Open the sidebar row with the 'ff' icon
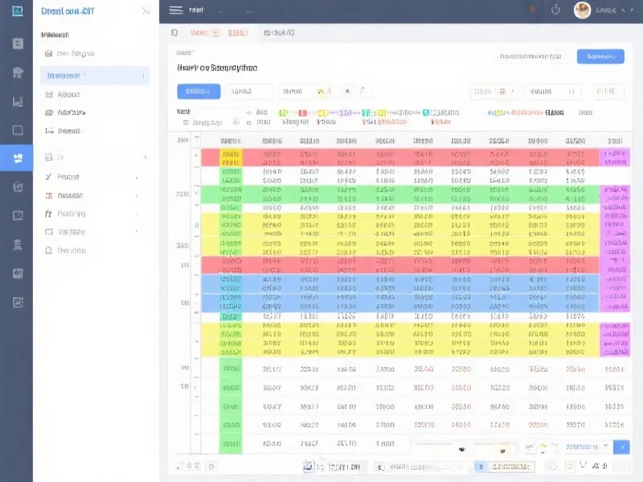 pos(92,214)
